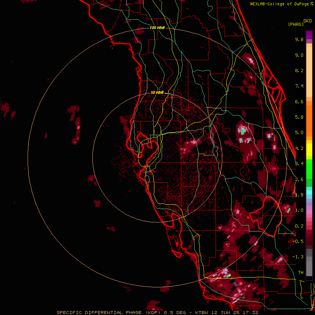
Task: Click the 0.2 scale value label
Action: click(x=299, y=226)
